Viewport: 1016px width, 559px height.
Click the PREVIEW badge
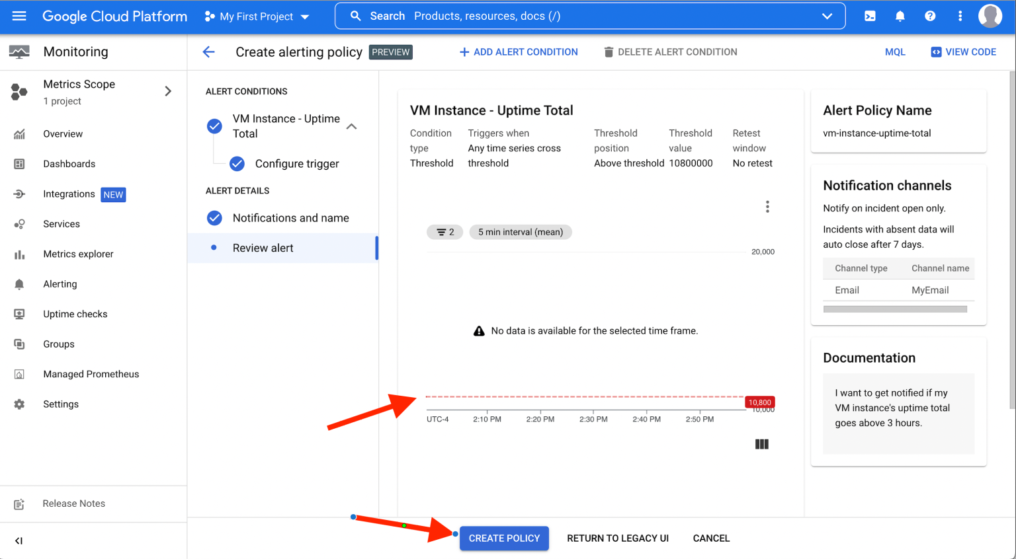(390, 52)
